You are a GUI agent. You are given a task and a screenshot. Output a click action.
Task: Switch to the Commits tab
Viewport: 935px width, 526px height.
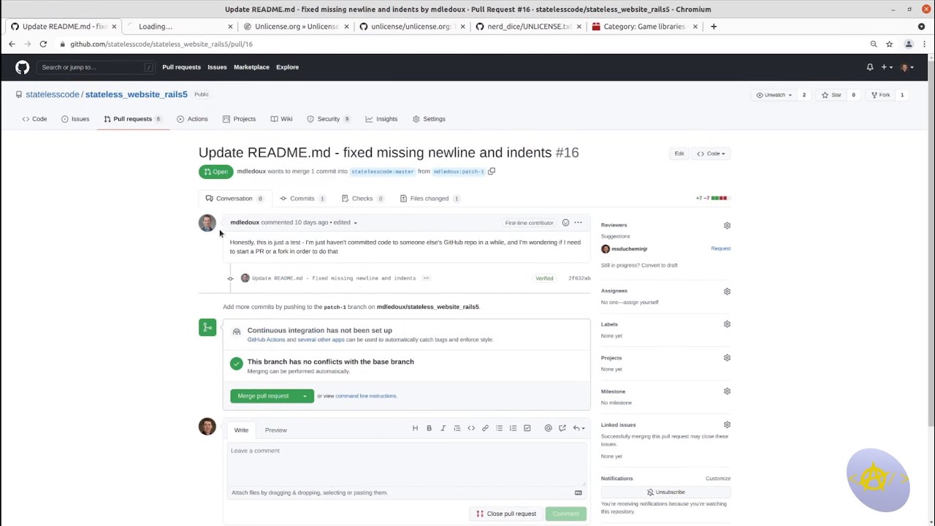coord(302,199)
